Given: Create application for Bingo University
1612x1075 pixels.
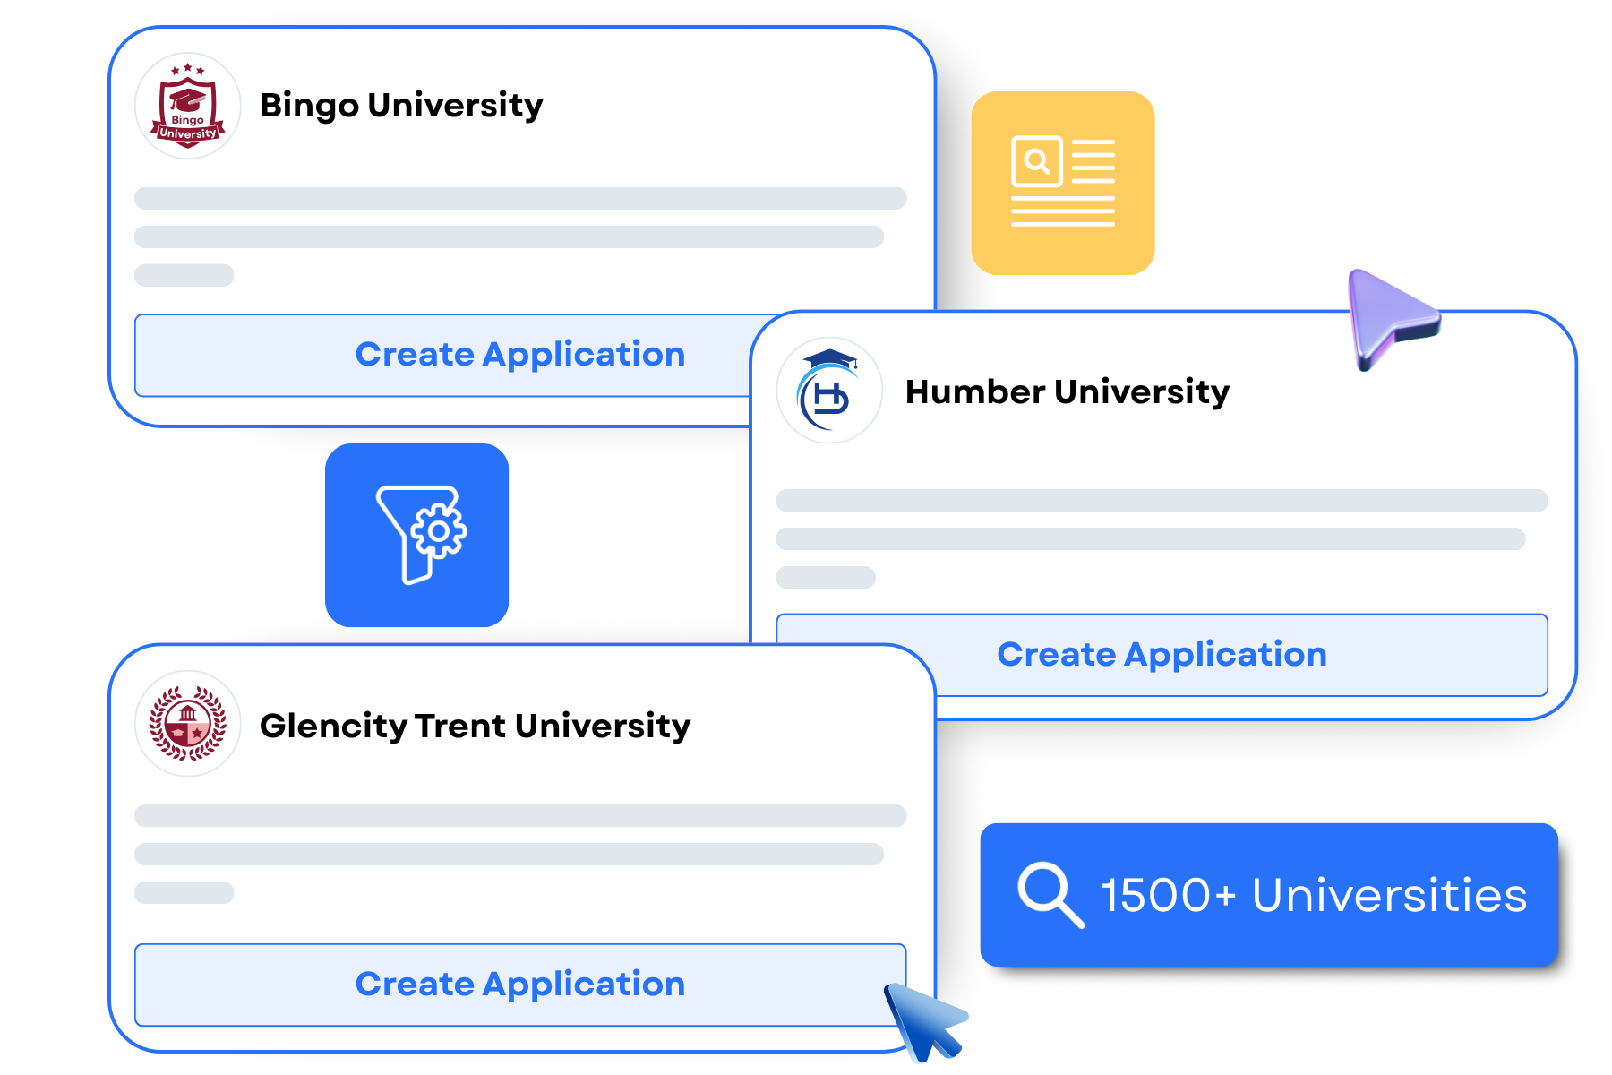Looking at the screenshot, I should [x=519, y=355].
